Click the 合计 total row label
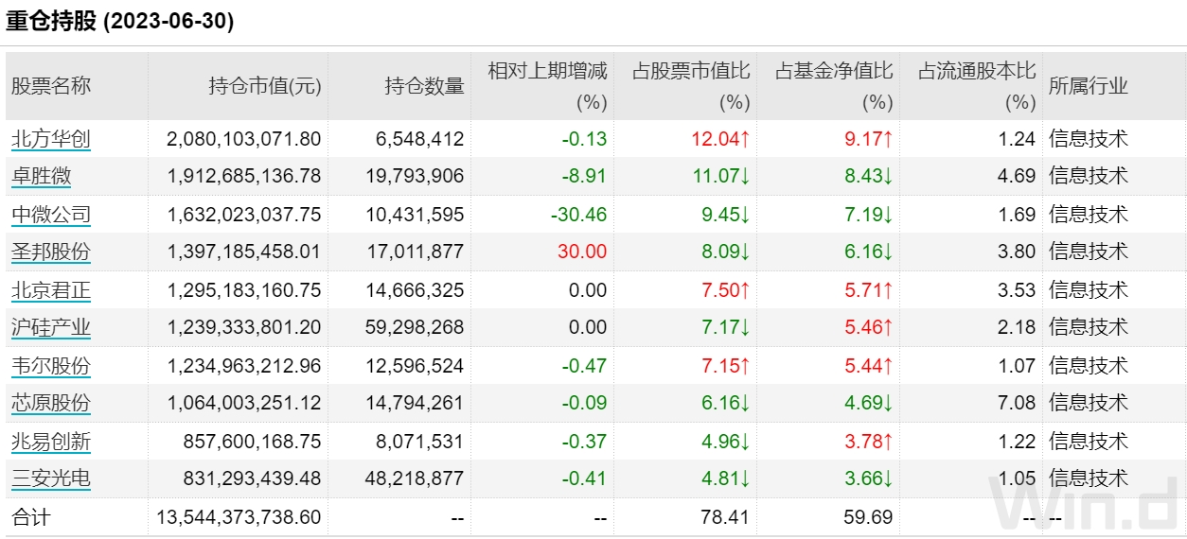Image resolution: width=1187 pixels, height=539 pixels. click(x=31, y=517)
